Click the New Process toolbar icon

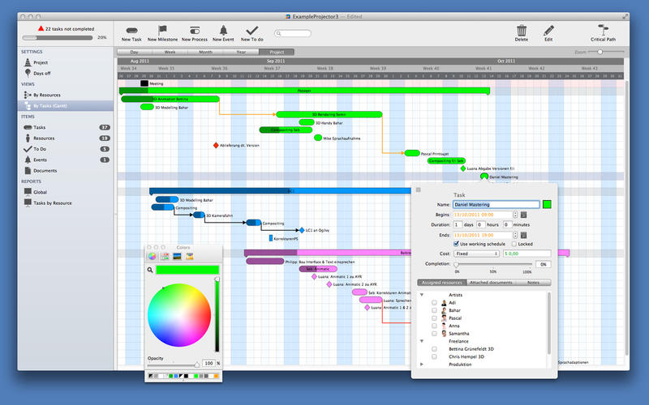click(195, 29)
